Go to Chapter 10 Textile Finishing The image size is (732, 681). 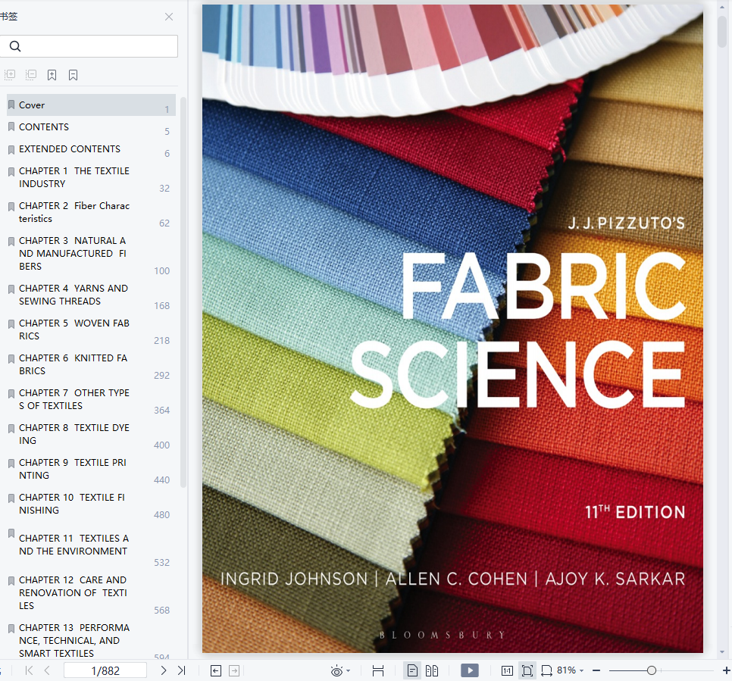(x=91, y=504)
